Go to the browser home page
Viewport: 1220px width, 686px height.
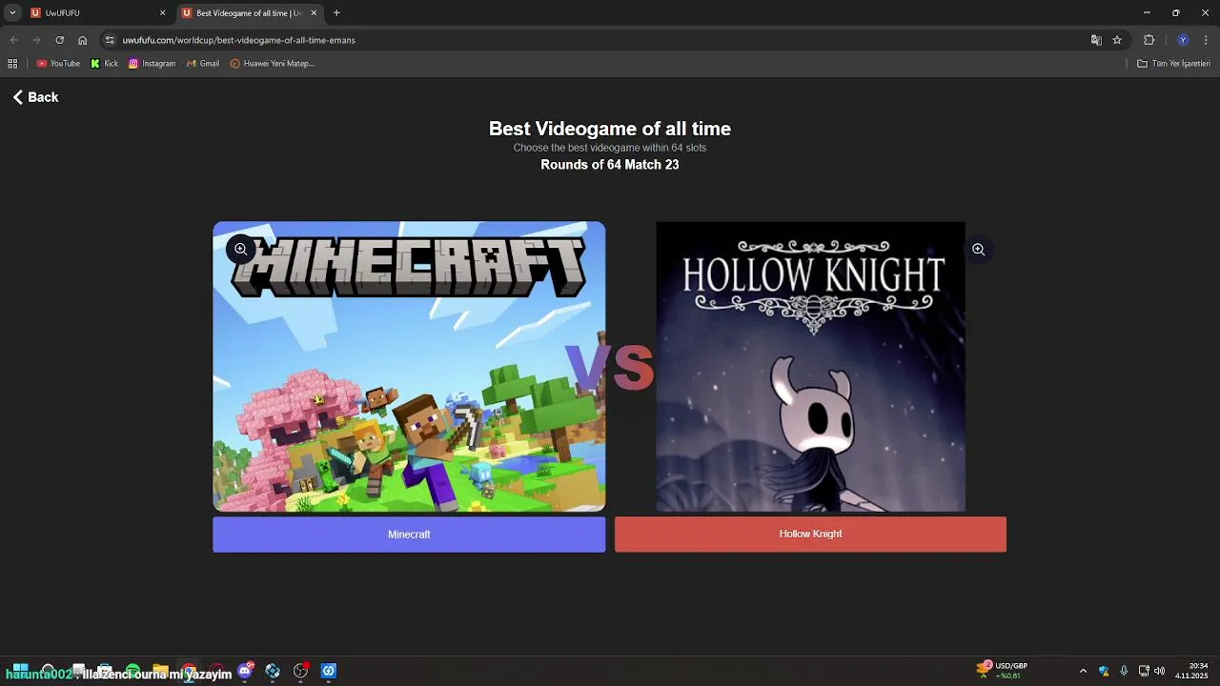(83, 40)
